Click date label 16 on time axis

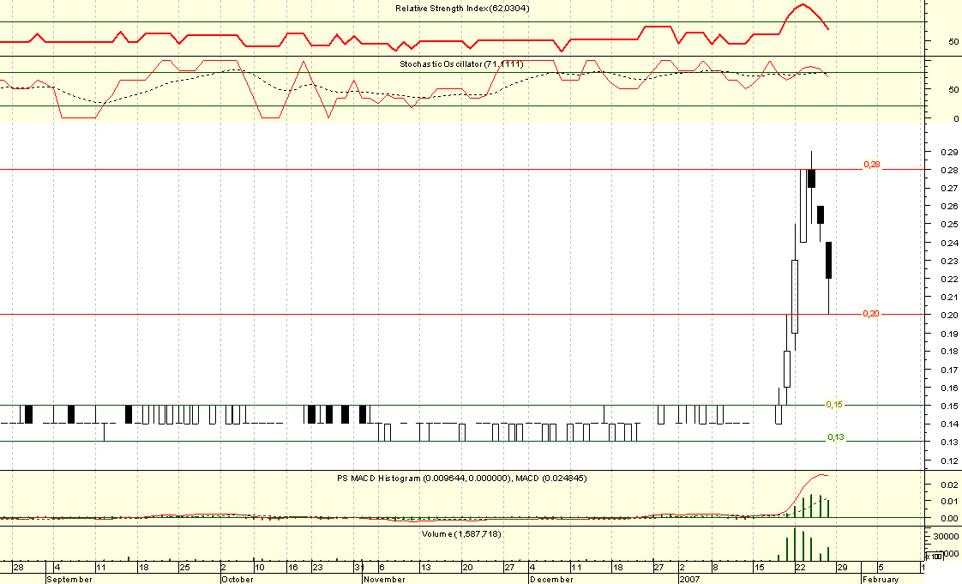click(293, 568)
